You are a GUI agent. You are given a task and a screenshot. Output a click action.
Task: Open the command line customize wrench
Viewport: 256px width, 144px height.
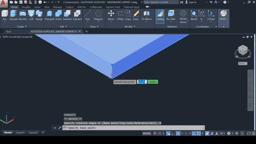click(x=60, y=128)
